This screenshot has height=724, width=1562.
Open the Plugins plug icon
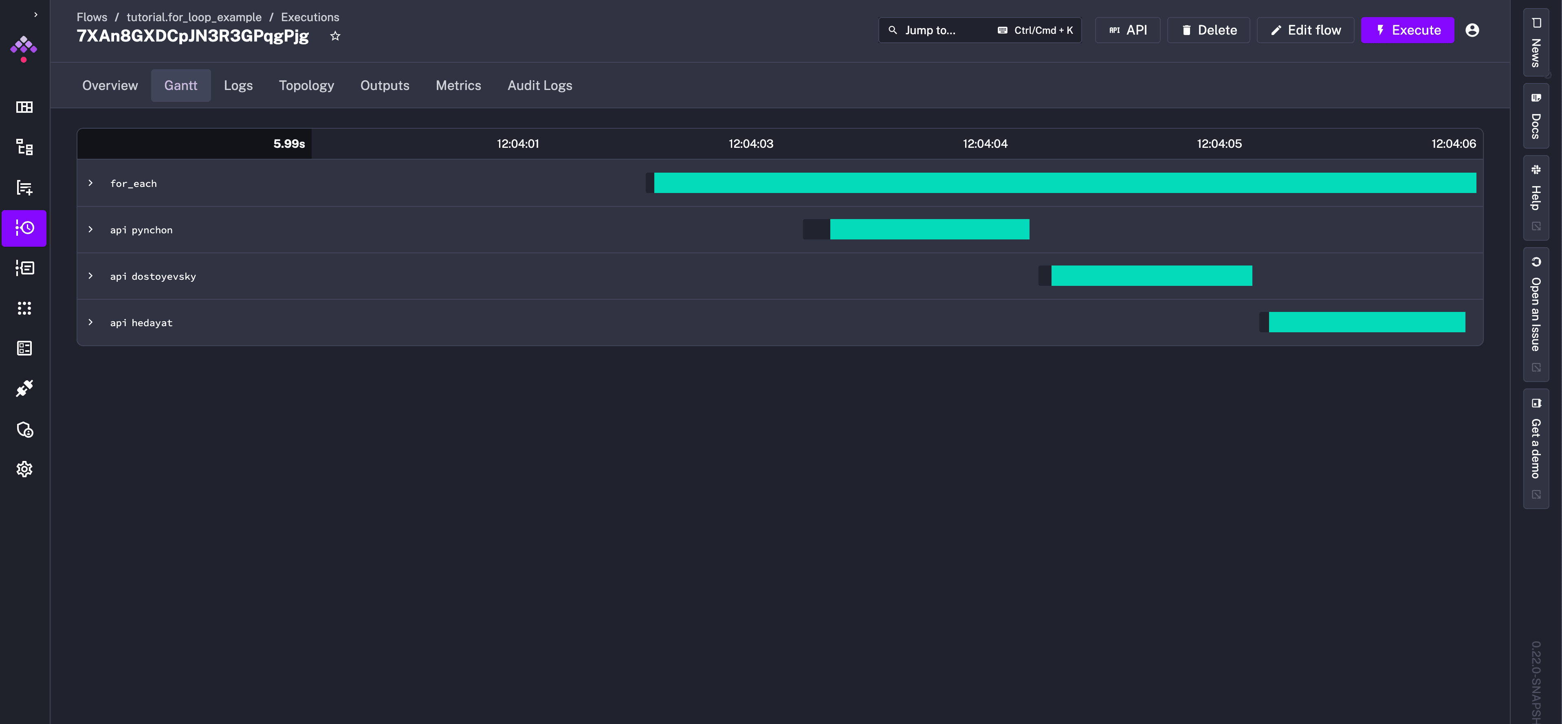click(24, 388)
